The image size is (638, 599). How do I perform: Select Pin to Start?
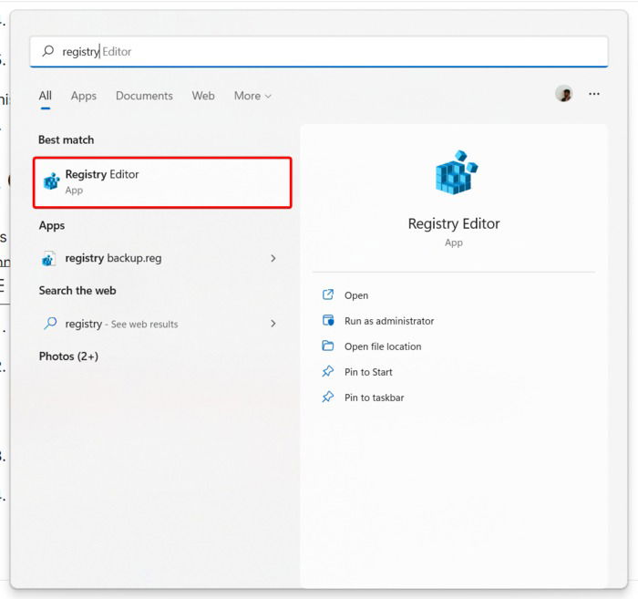point(368,372)
